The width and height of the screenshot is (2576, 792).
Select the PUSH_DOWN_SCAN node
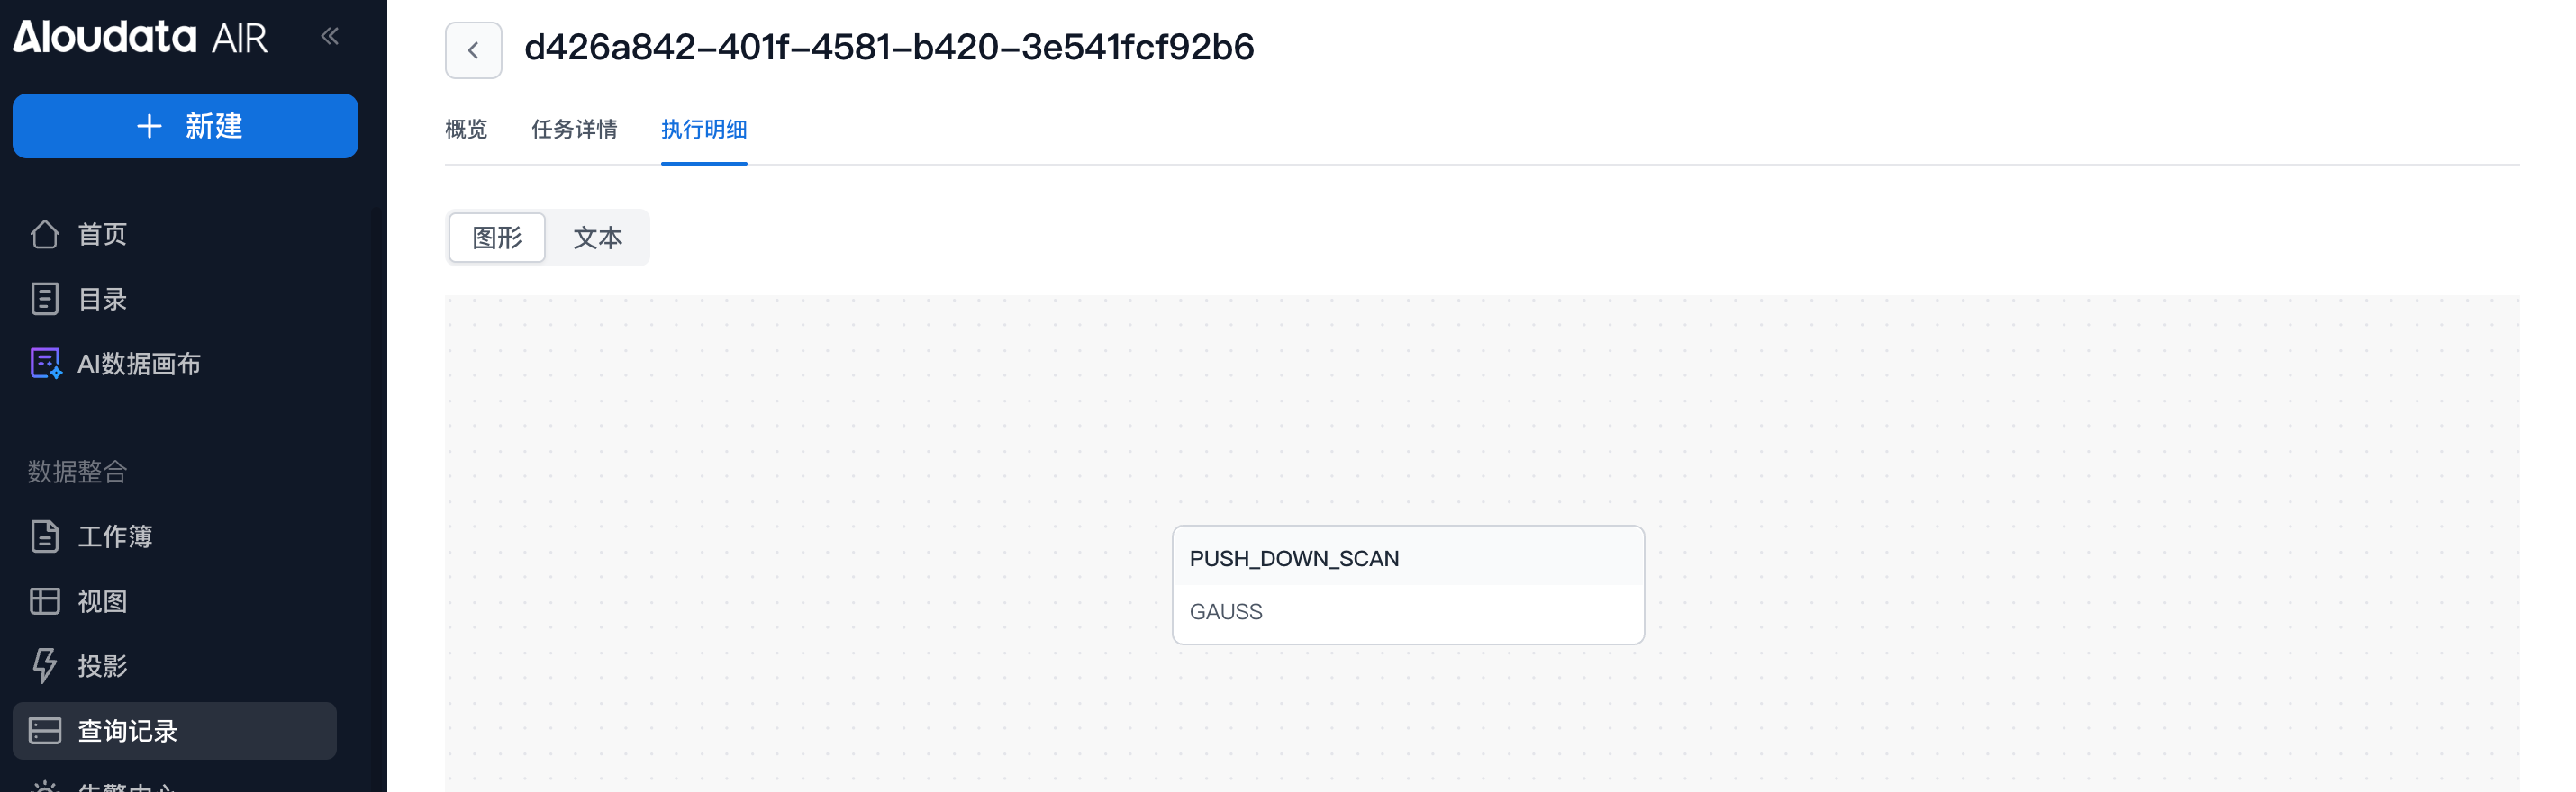[1294, 558]
